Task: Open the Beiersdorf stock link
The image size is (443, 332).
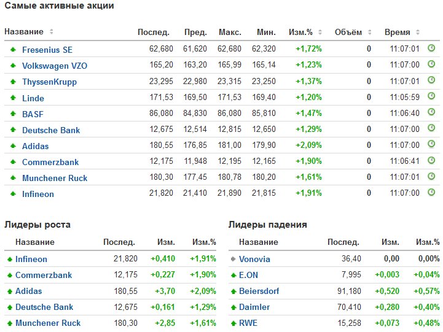Action: (x=262, y=291)
